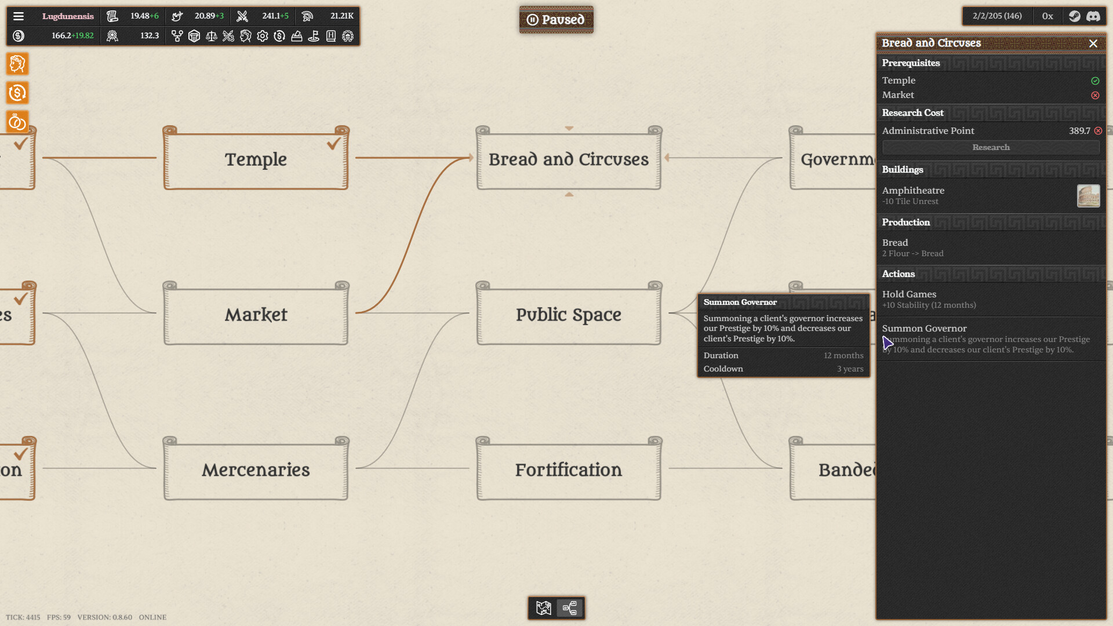Click the Hold Games action
Screen dimensions: 1113x626
(x=991, y=299)
